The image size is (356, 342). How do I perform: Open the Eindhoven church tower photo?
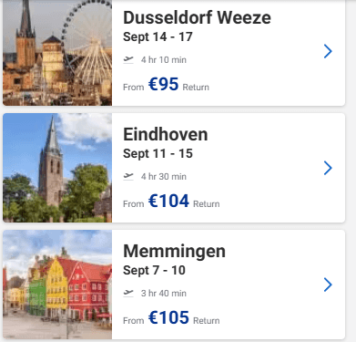pos(57,168)
